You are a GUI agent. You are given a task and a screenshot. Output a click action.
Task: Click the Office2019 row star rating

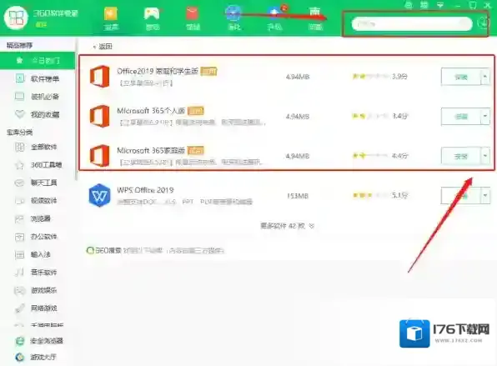[370, 77]
